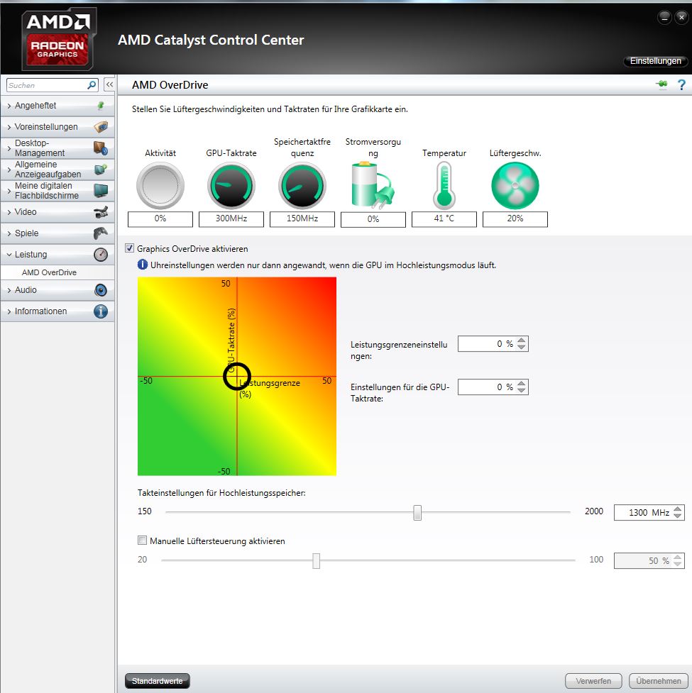Disable Graphics OverDrive aktivieren checkbox
Screen dimensions: 692x693
[130, 248]
